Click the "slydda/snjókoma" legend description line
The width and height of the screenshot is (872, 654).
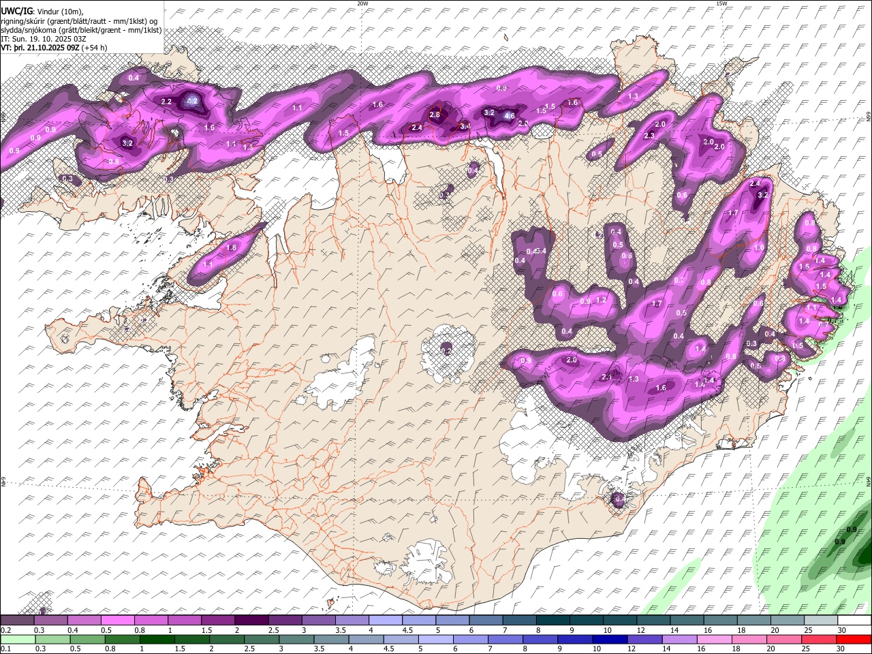[x=81, y=30]
